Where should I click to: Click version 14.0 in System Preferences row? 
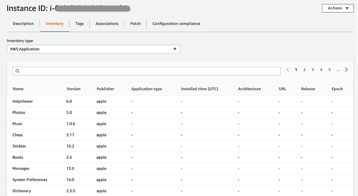[70, 180]
